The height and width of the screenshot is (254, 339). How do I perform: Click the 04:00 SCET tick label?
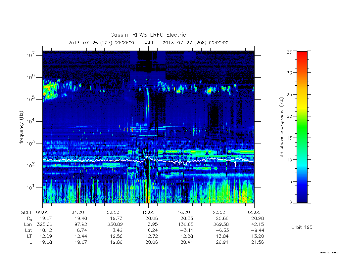coord(77,212)
